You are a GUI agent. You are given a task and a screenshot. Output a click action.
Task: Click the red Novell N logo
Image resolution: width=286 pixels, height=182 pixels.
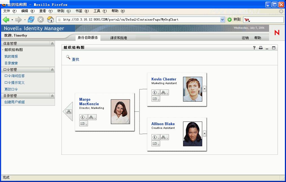277,33
